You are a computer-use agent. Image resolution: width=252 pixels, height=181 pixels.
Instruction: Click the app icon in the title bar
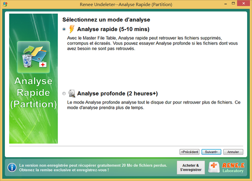point(5,4)
